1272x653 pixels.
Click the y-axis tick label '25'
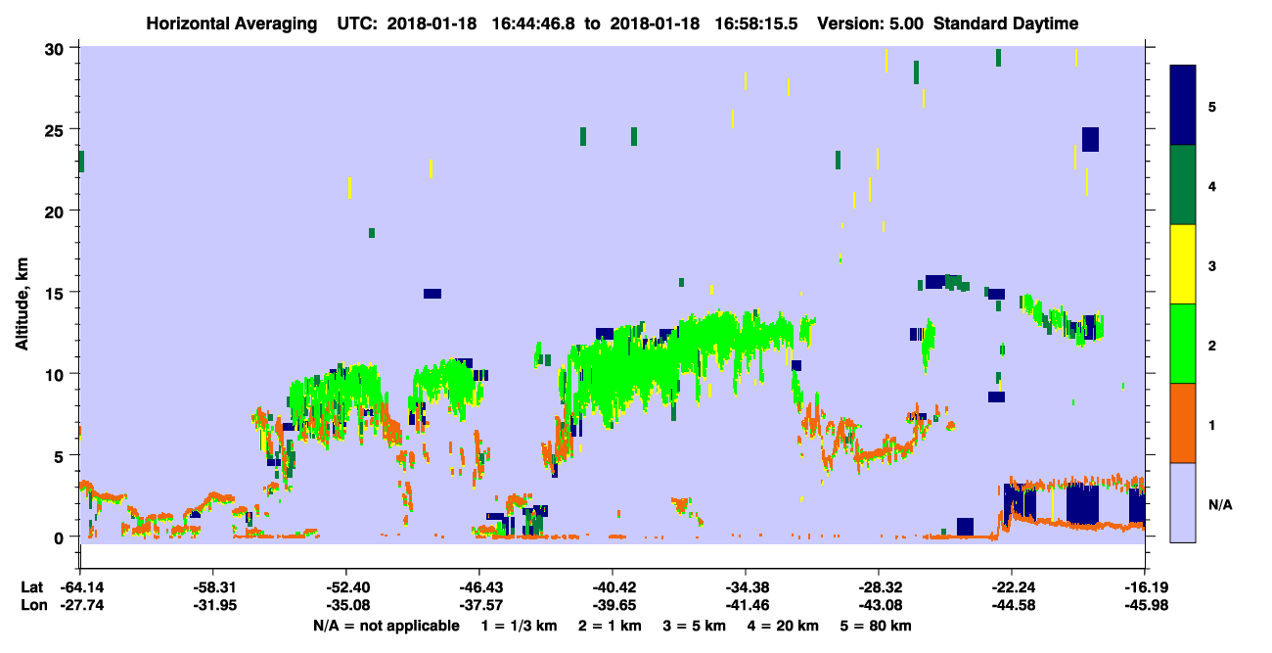[57, 129]
